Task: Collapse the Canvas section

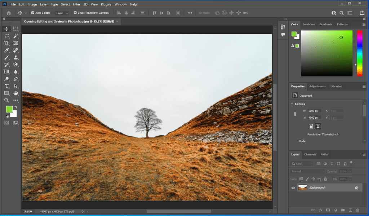Action: tap(292, 104)
